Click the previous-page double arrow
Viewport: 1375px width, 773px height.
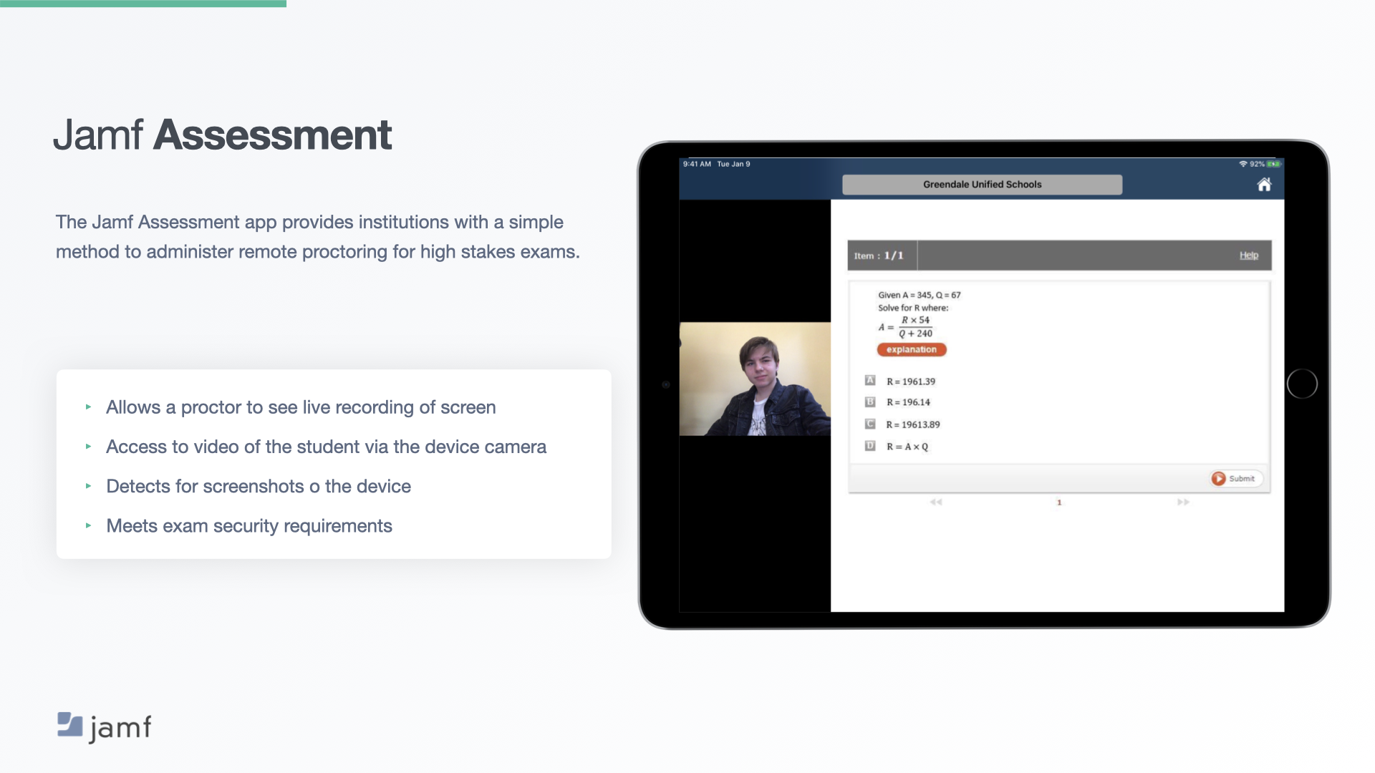(935, 502)
